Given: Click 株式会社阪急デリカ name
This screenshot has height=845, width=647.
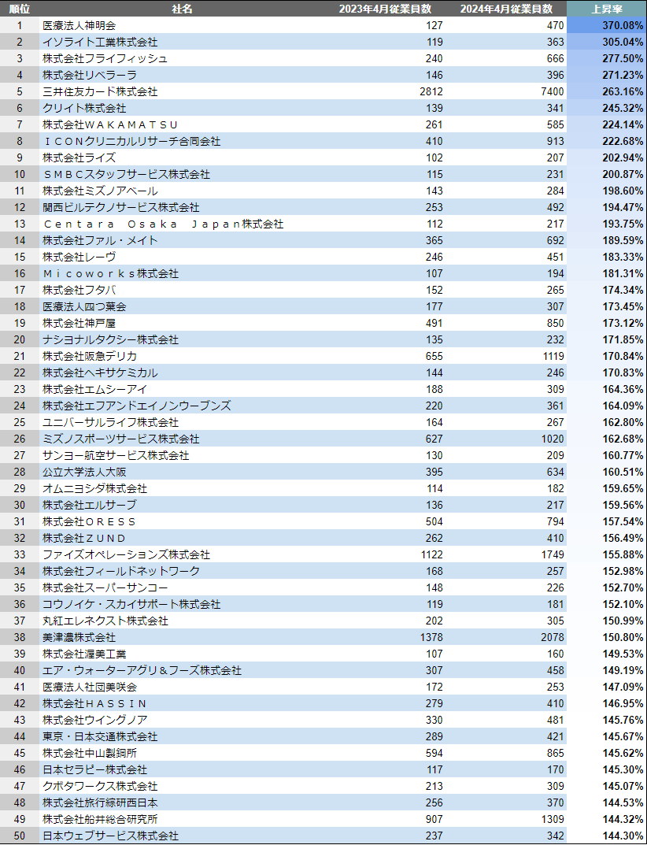Looking at the screenshot, I should click(x=90, y=356).
